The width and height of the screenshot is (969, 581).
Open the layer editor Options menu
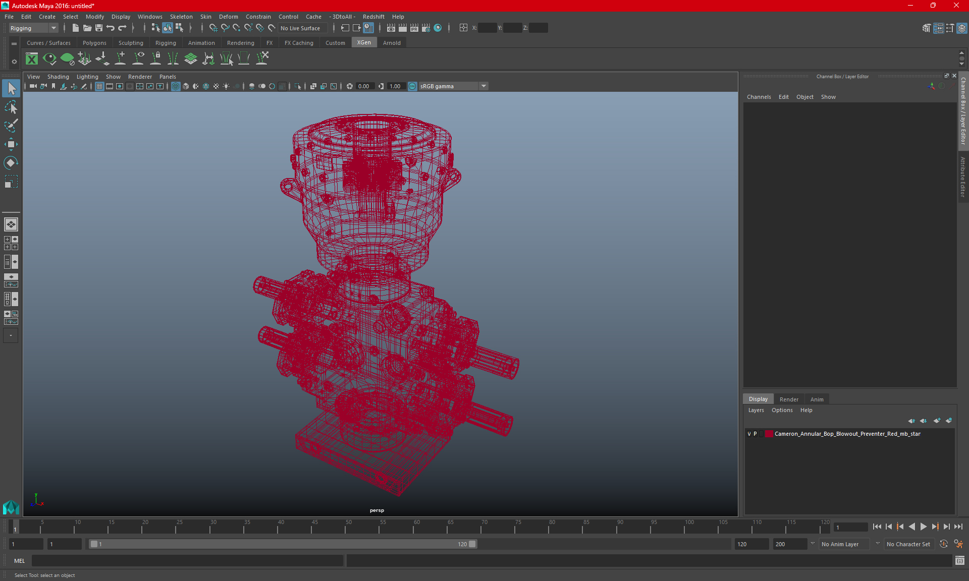tap(782, 410)
